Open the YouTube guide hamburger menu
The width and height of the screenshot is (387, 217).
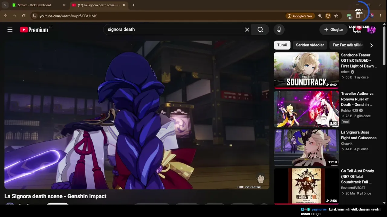click(x=10, y=30)
